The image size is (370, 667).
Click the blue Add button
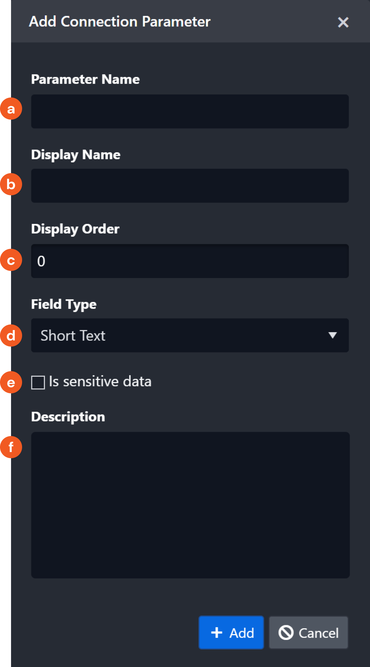coord(231,633)
